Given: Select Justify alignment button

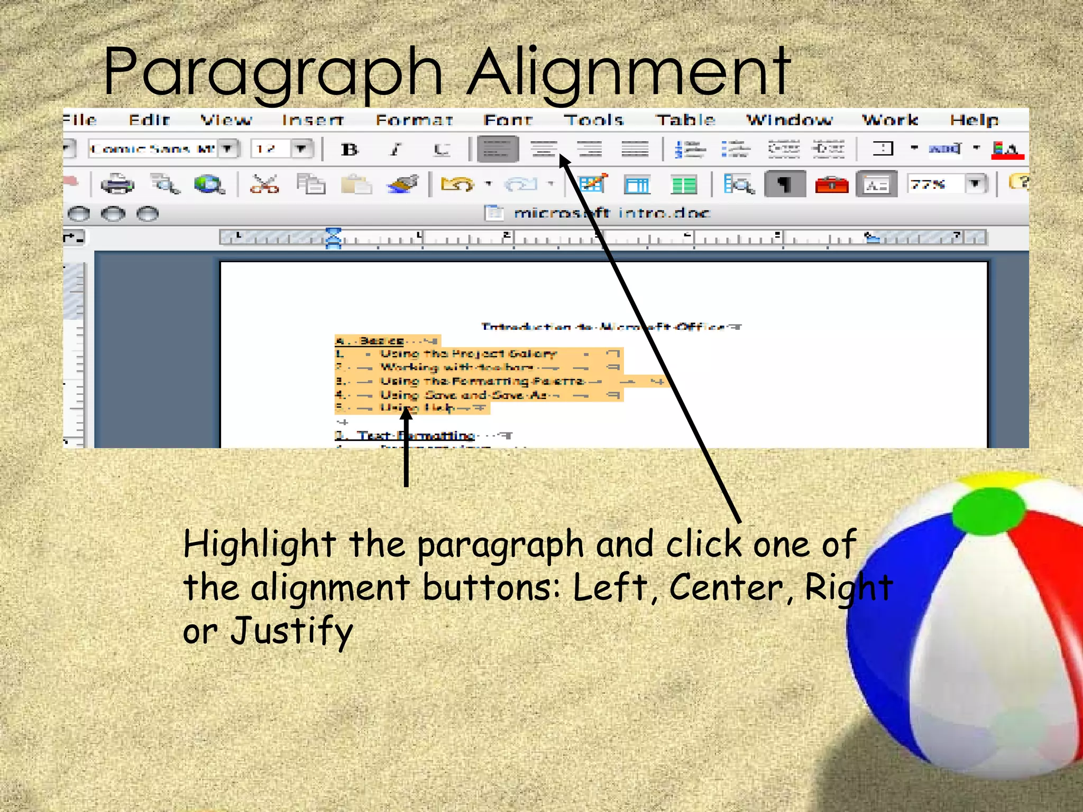Looking at the screenshot, I should (635, 150).
